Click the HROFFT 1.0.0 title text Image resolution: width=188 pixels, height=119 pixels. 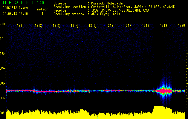(x=23, y=2)
